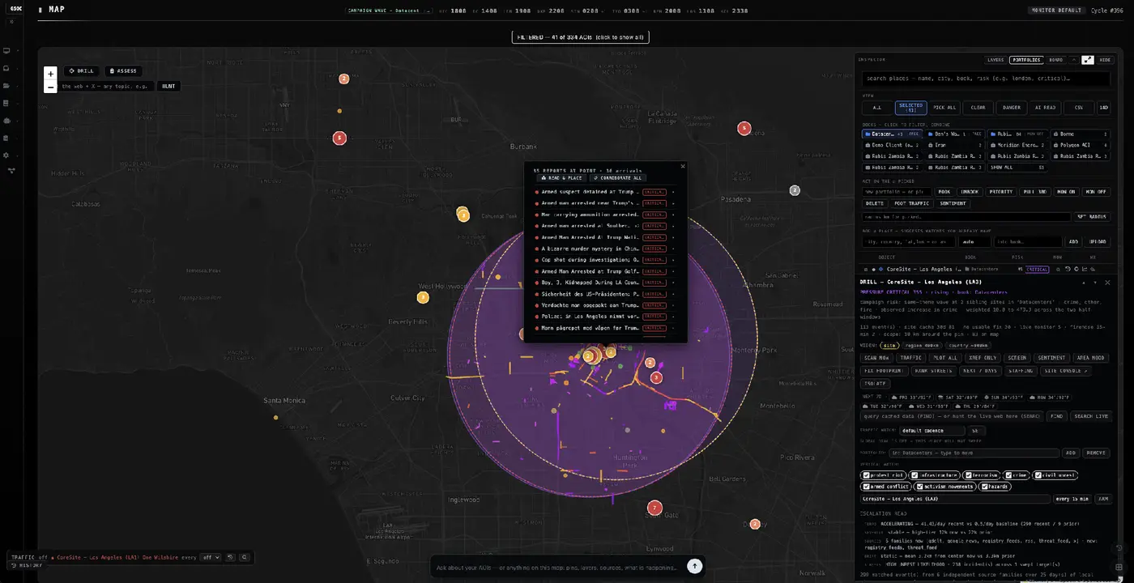Click the undo icon in the bottom traffic bar
The width and height of the screenshot is (1134, 583).
point(231,557)
